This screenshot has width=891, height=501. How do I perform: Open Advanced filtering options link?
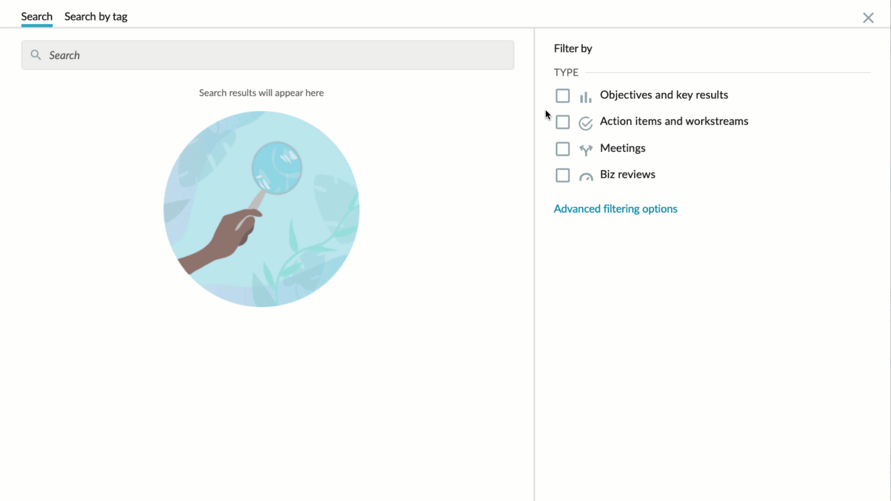tap(615, 209)
